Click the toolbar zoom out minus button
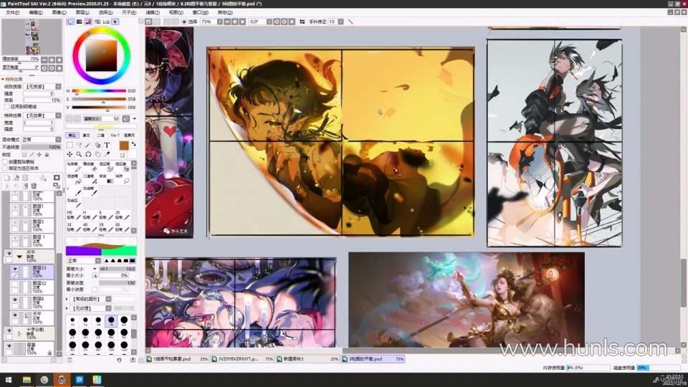The width and height of the screenshot is (688, 387). pyautogui.click(x=227, y=21)
